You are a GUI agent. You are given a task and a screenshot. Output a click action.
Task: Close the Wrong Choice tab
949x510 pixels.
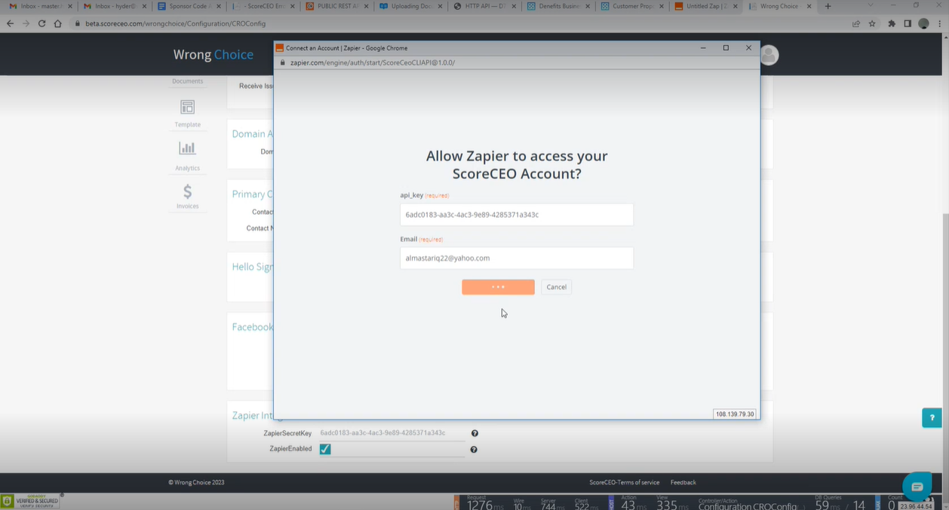pyautogui.click(x=809, y=6)
